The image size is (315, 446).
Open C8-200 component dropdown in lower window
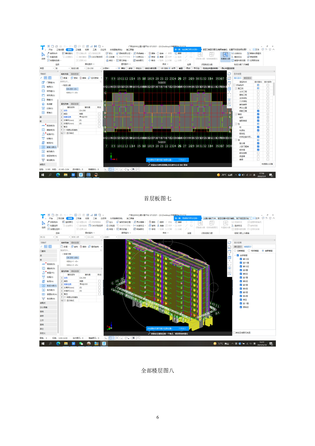94,237
